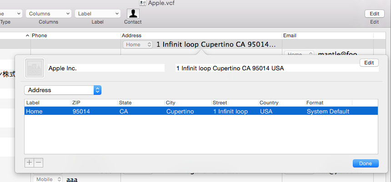
Task: Click the mantle@foo email text
Action: (338, 54)
